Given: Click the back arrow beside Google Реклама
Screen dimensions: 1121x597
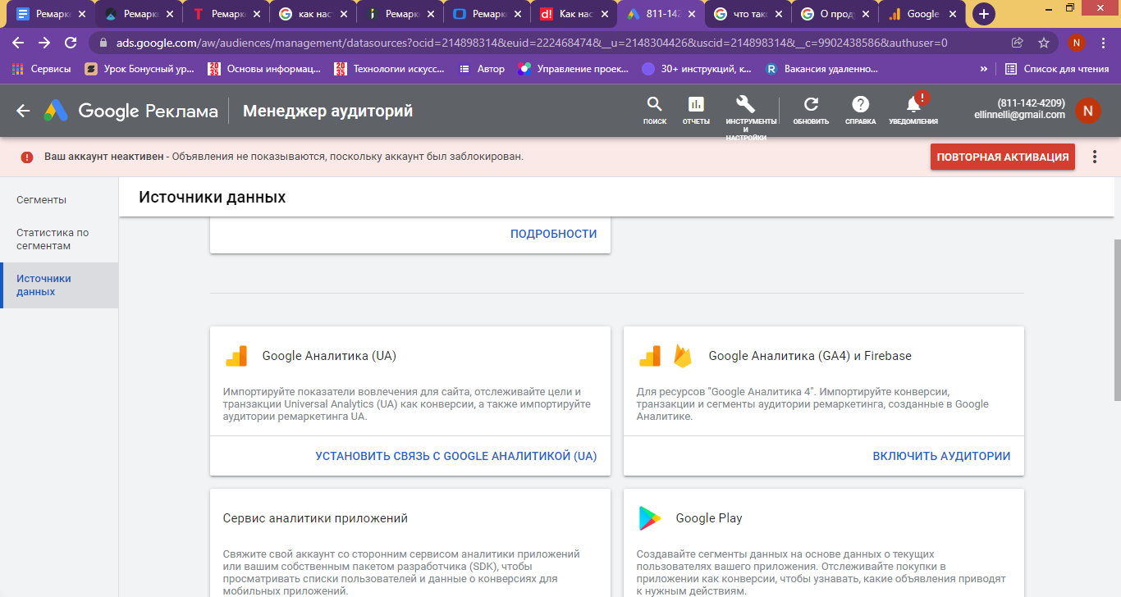Looking at the screenshot, I should [x=23, y=111].
